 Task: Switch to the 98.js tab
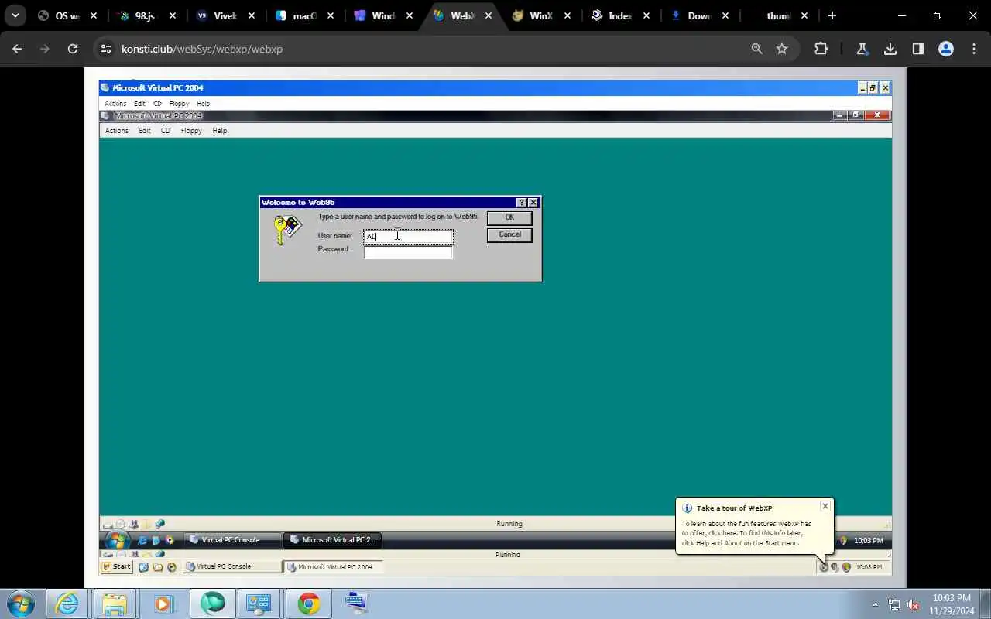tap(146, 15)
